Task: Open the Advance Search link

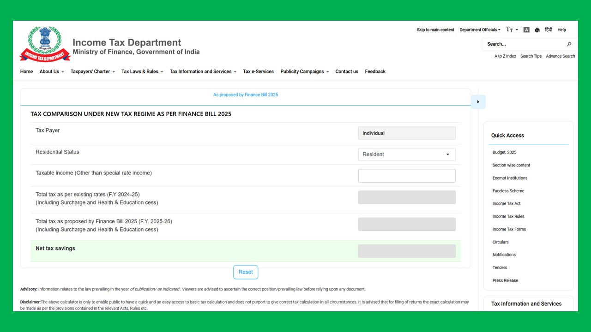Action: (x=561, y=56)
